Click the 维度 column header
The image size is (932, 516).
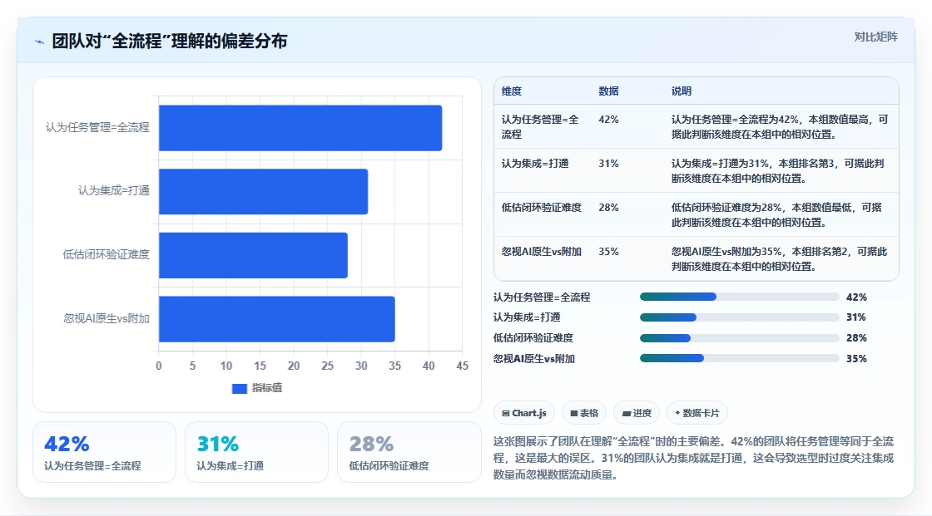click(x=511, y=91)
